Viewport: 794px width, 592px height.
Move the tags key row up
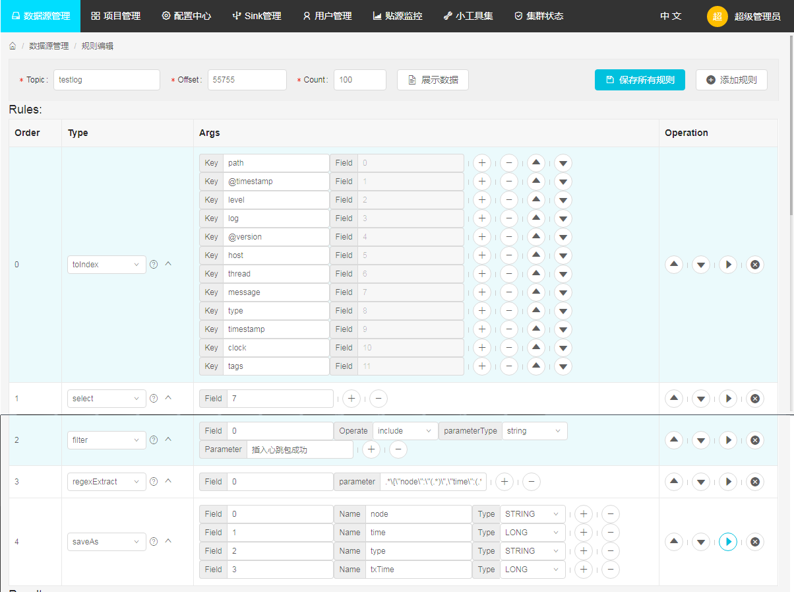(x=536, y=366)
